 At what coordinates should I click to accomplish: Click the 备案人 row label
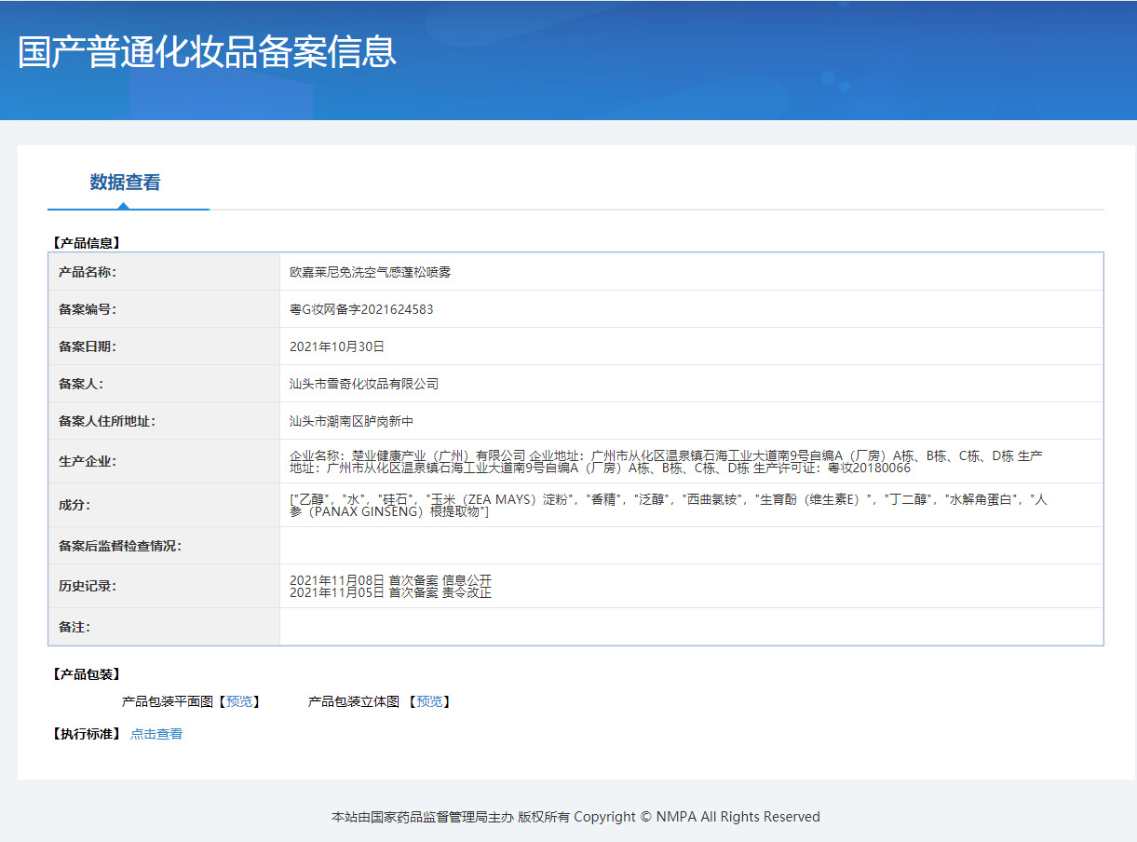click(x=81, y=384)
